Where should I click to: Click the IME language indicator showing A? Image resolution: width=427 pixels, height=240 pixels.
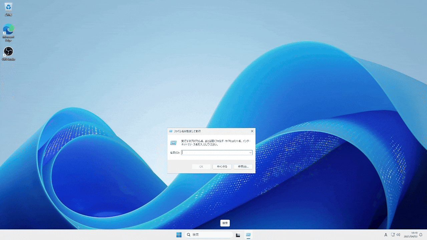tap(386, 235)
